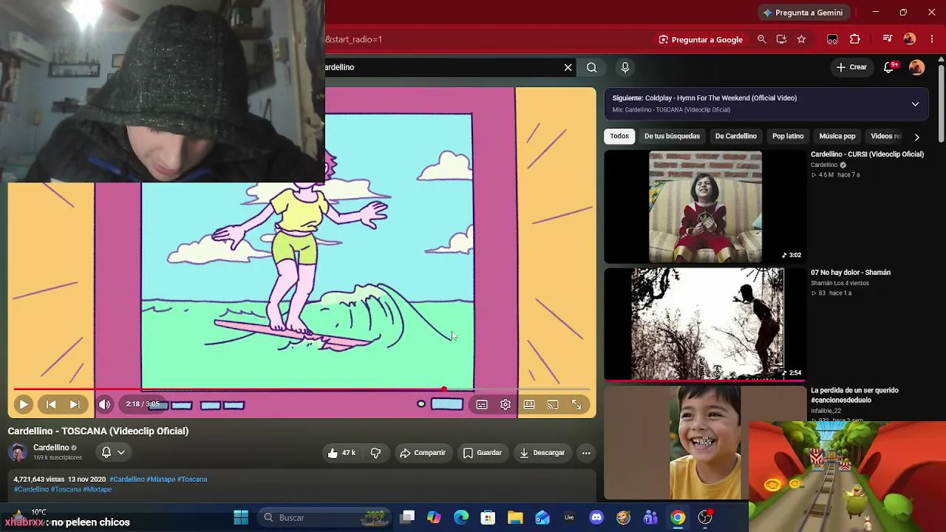Expand the Siguiente mix playlist panel
Image resolution: width=946 pixels, height=532 pixels.
click(915, 104)
